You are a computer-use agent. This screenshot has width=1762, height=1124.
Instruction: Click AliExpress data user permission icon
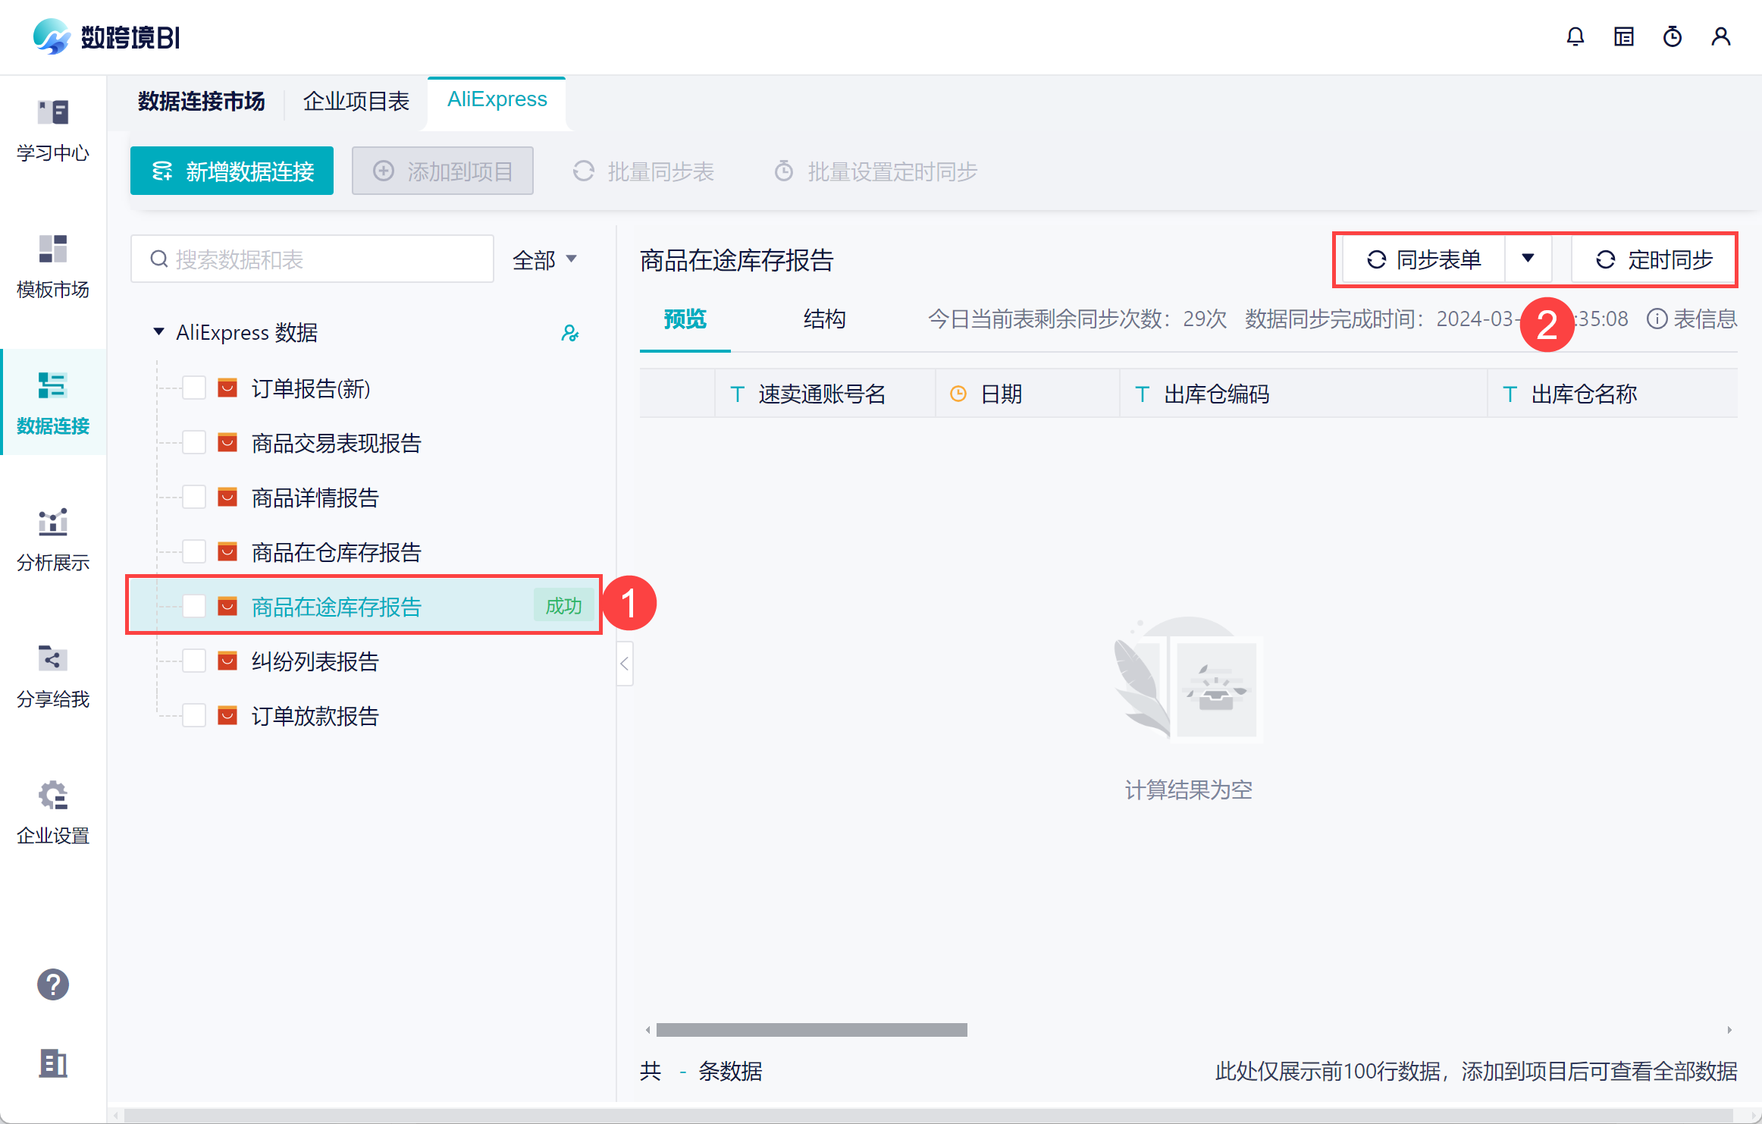(569, 333)
